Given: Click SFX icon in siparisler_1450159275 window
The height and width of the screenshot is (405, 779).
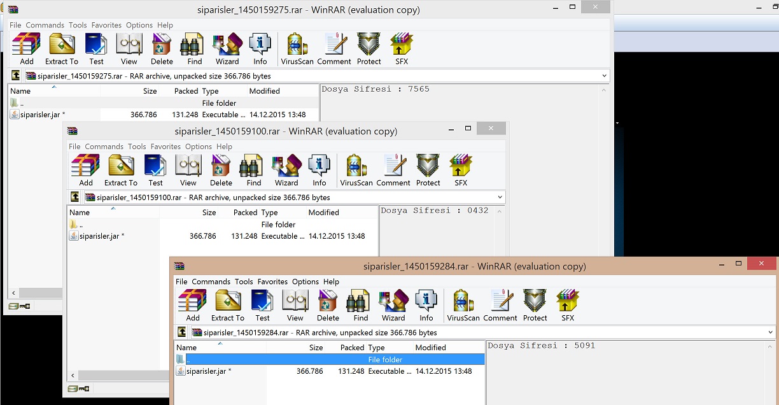Looking at the screenshot, I should (x=402, y=48).
